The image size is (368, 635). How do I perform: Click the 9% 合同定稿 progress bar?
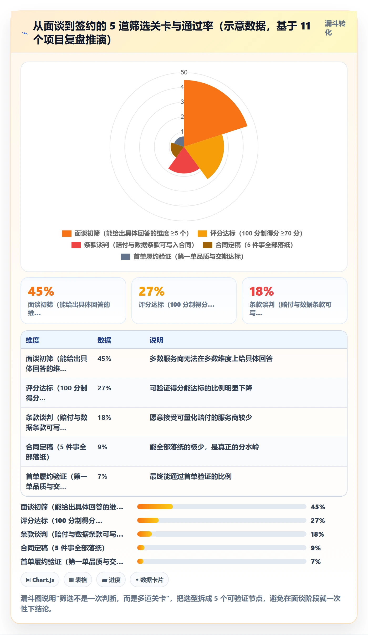pyautogui.click(x=222, y=548)
